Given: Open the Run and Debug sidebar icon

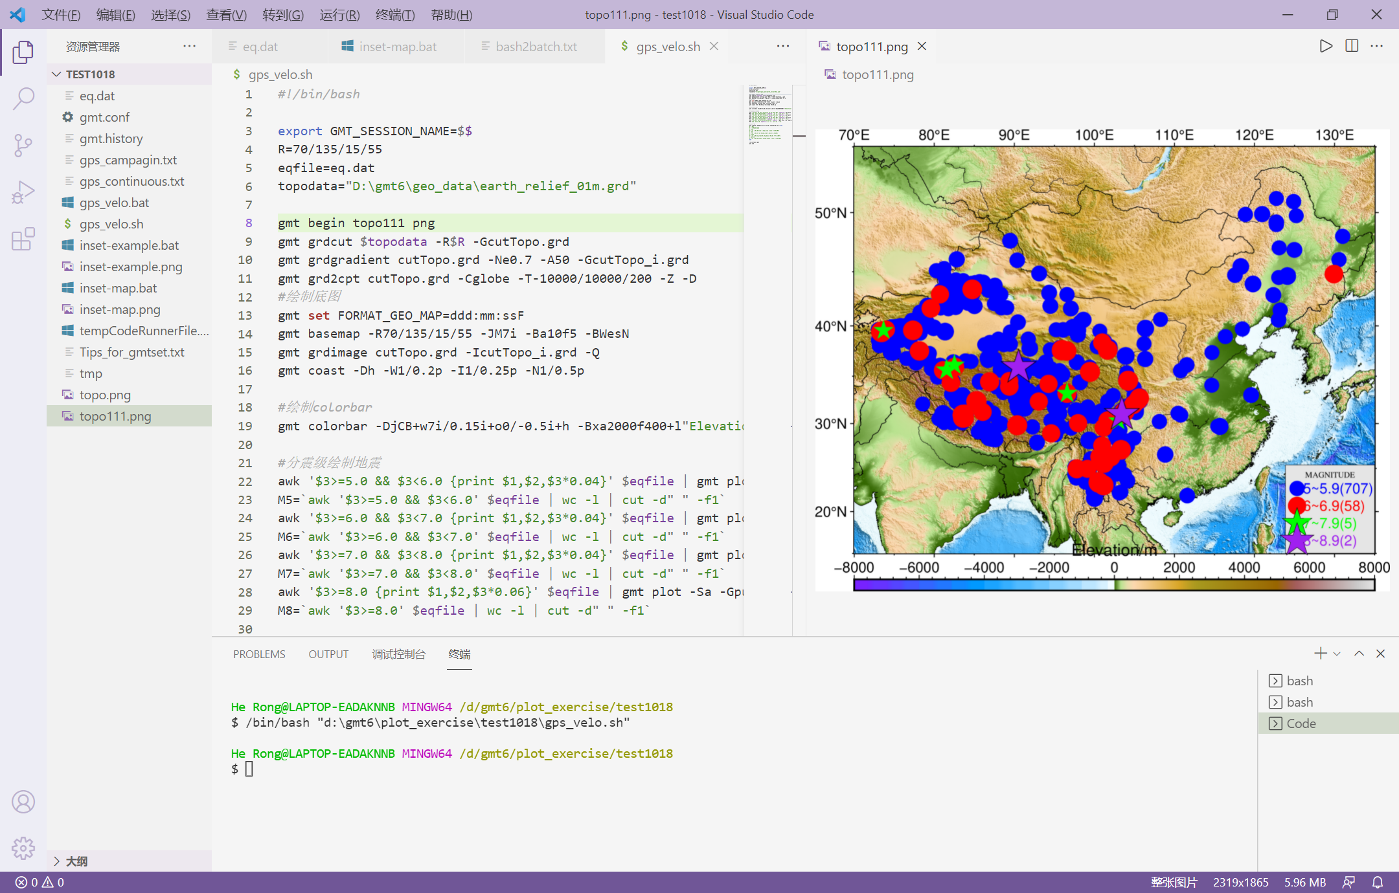Looking at the screenshot, I should pyautogui.click(x=23, y=192).
